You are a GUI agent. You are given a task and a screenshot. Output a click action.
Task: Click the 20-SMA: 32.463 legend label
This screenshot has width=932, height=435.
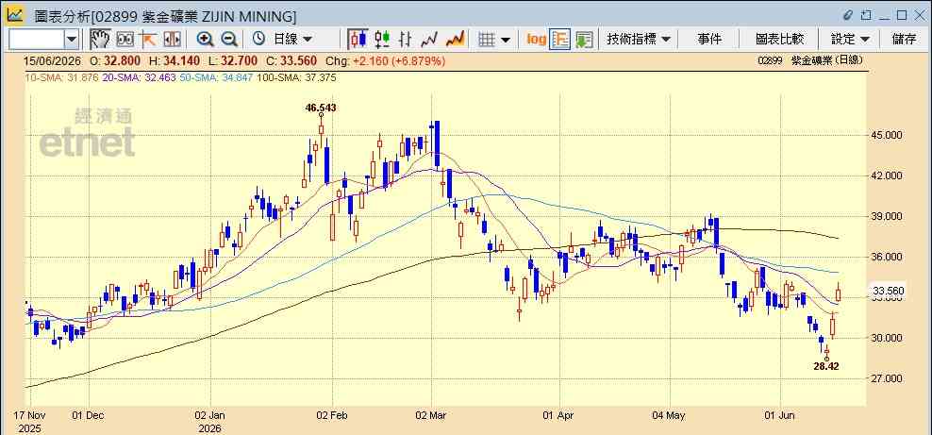click(x=139, y=77)
